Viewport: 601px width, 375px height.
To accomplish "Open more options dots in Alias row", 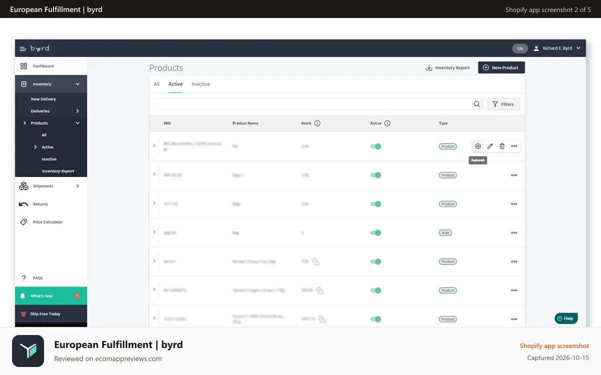I will tap(514, 233).
